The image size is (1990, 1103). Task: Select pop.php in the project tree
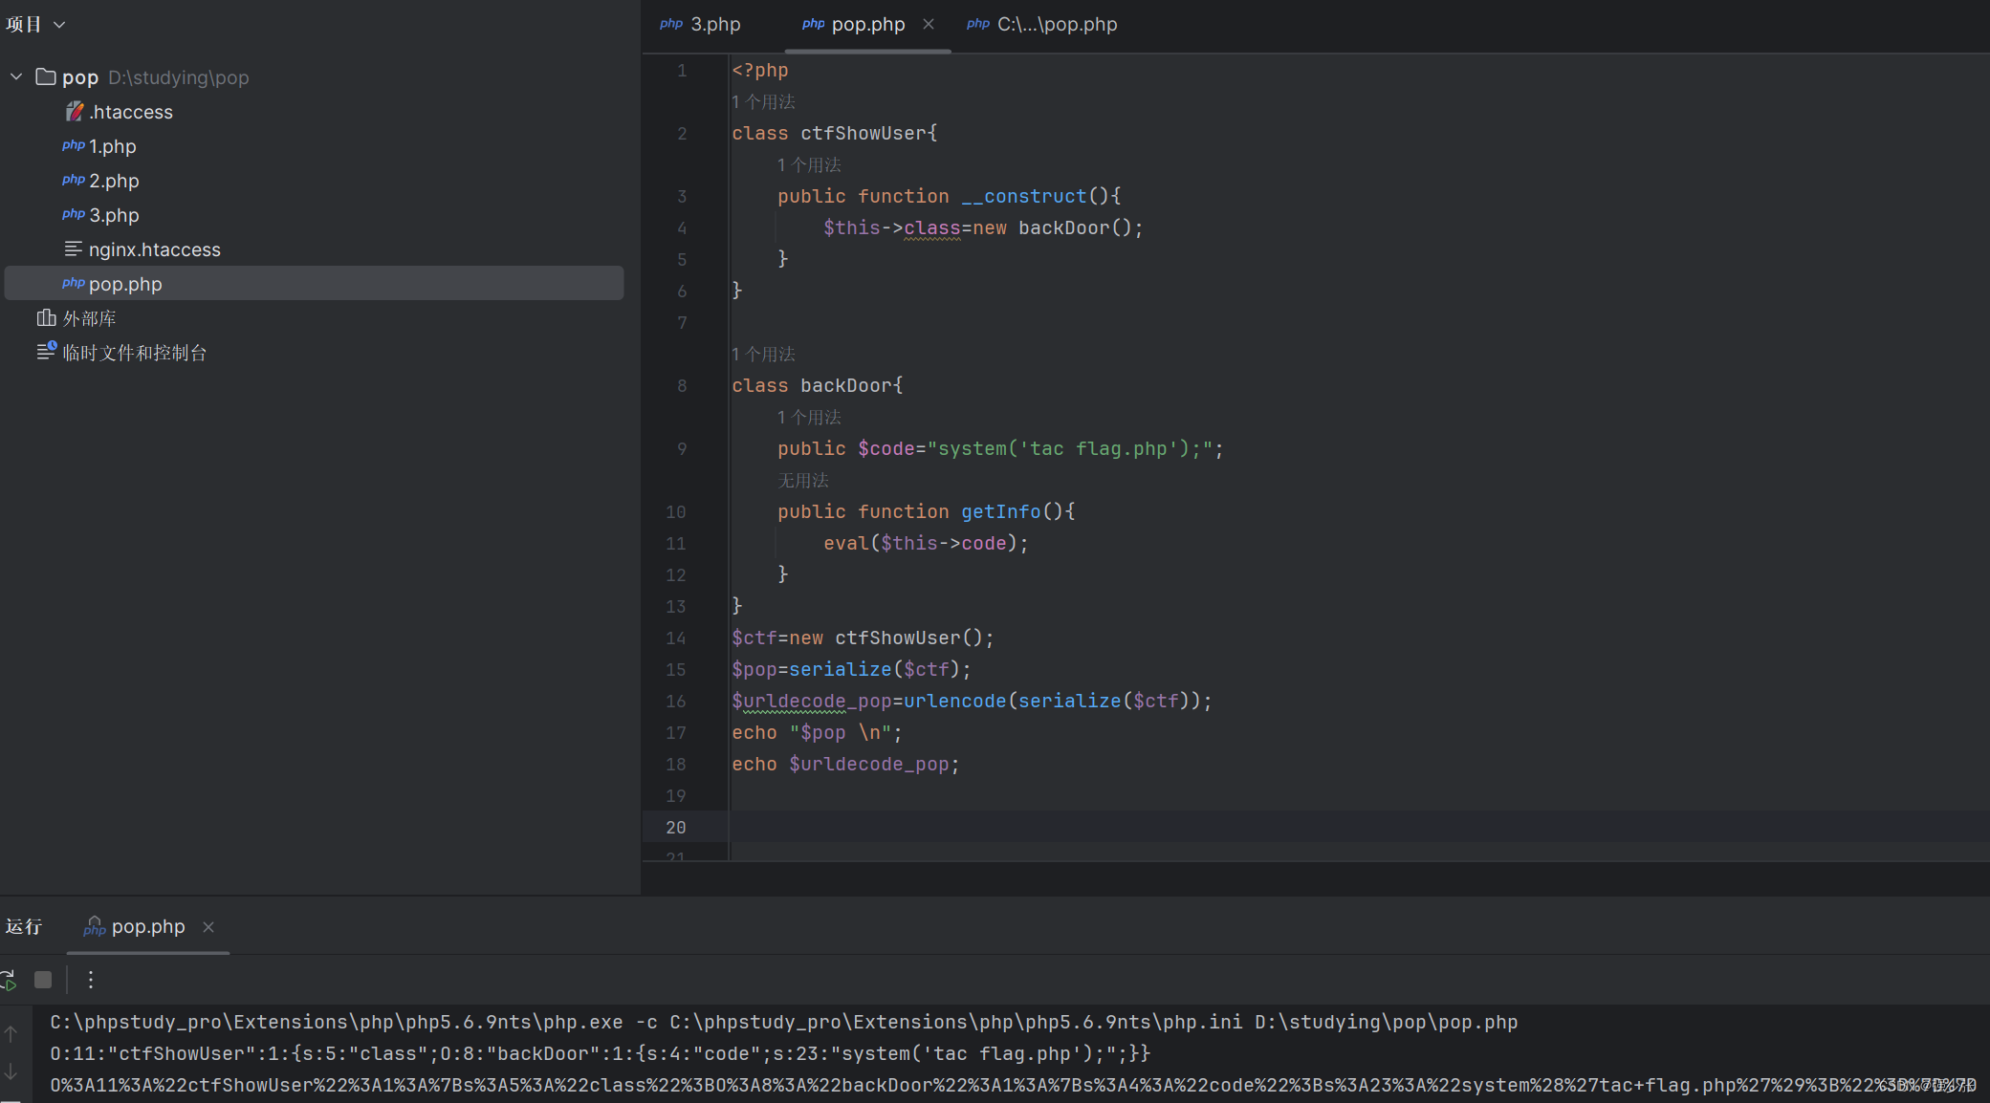point(315,284)
